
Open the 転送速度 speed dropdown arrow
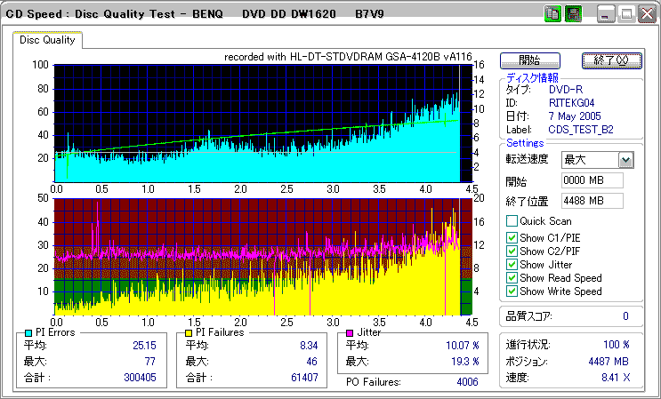tap(625, 160)
